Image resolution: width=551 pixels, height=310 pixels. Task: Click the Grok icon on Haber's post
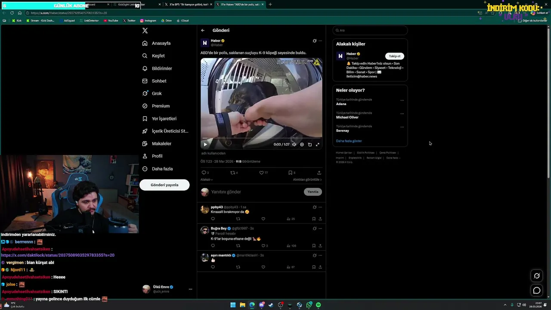point(315,41)
